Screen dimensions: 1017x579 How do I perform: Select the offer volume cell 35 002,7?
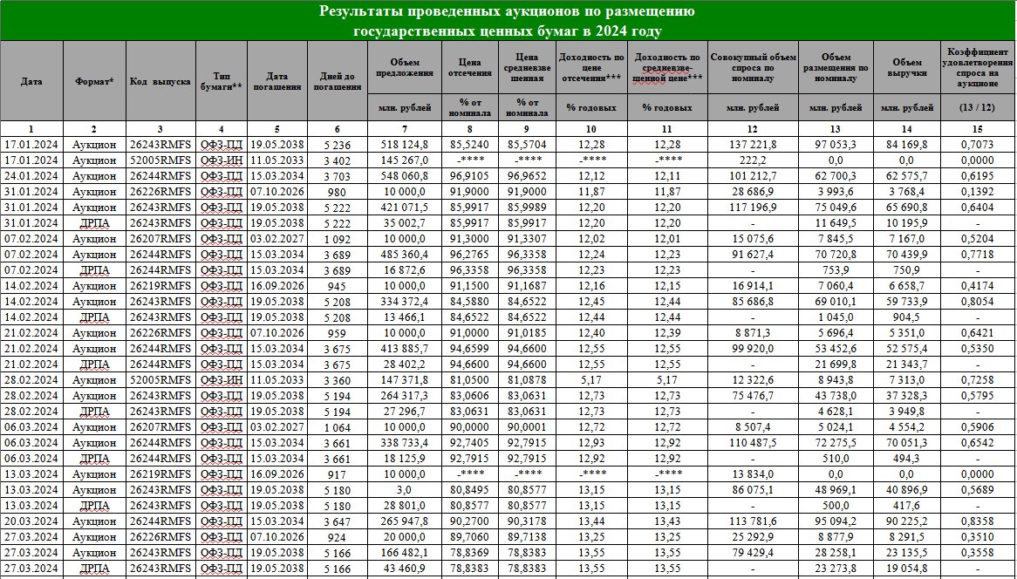point(405,223)
